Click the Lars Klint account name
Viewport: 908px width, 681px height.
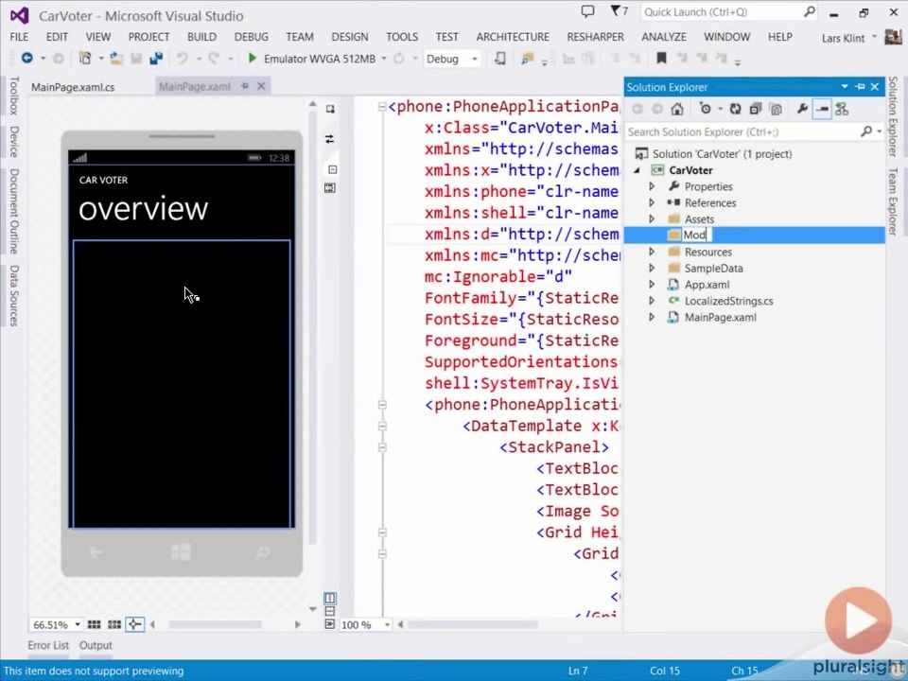click(x=843, y=38)
